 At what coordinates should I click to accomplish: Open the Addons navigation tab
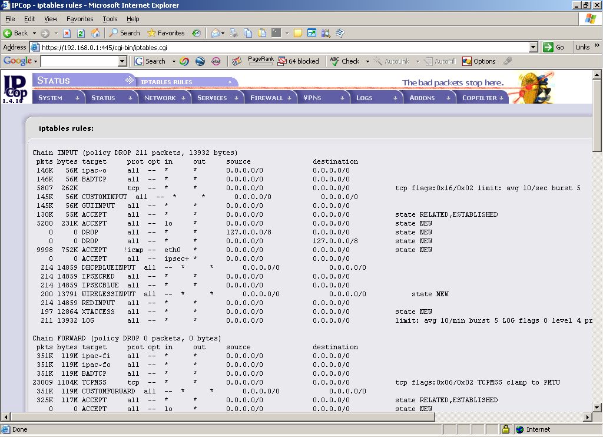[430, 98]
